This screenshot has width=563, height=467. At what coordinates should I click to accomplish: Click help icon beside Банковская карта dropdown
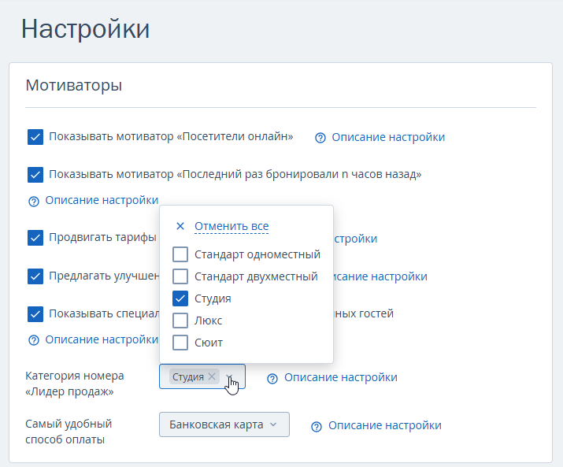(x=317, y=426)
